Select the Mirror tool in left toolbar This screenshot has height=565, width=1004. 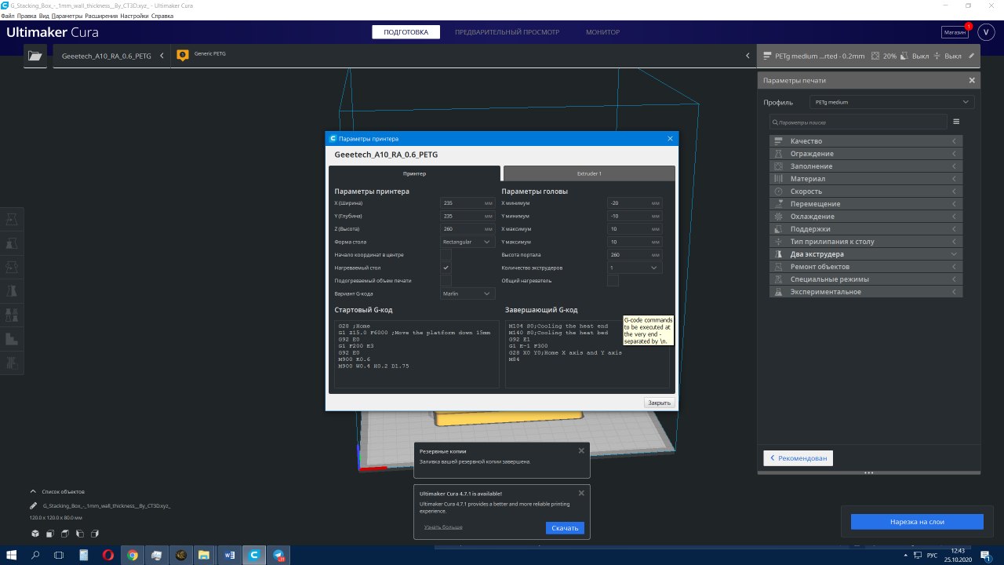[x=12, y=291]
